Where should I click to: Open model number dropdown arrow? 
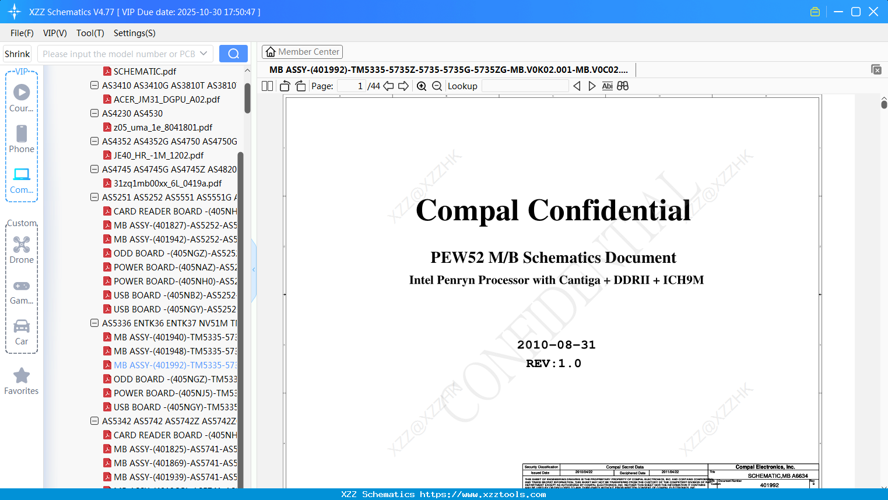tap(203, 54)
